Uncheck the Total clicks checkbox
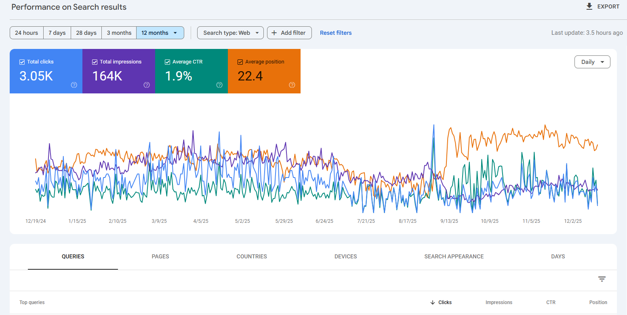627x315 pixels. point(22,62)
